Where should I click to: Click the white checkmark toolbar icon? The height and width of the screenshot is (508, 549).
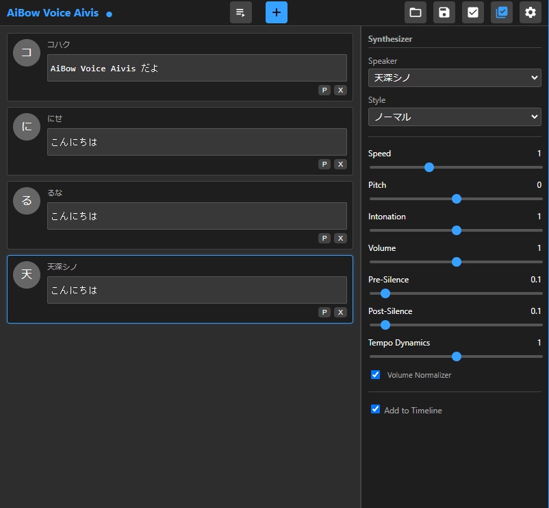[x=472, y=12]
